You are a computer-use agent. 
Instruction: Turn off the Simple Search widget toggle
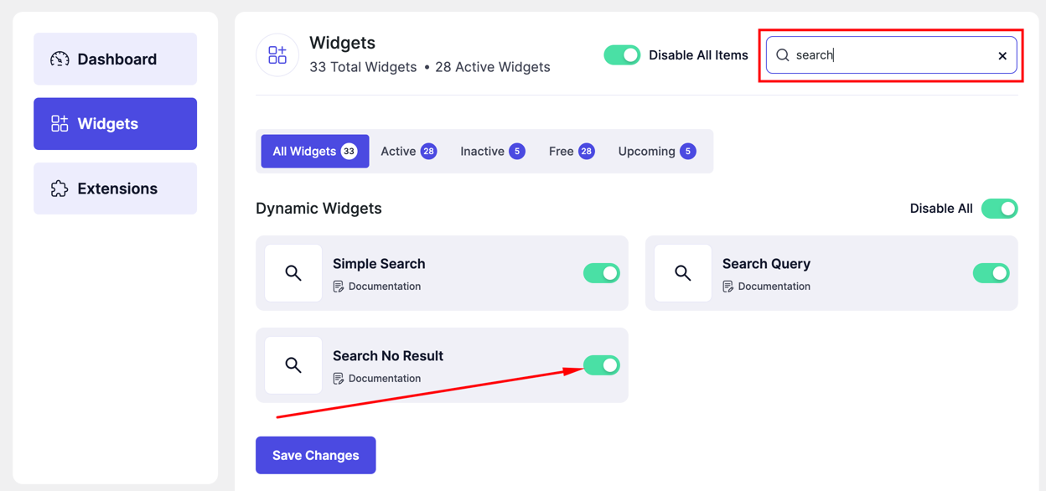[602, 273]
